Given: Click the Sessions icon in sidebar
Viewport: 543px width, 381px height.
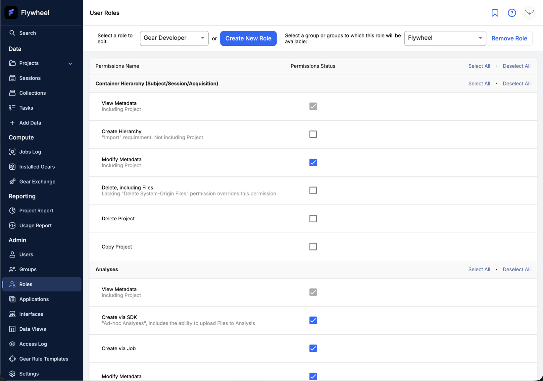Looking at the screenshot, I should [x=12, y=78].
